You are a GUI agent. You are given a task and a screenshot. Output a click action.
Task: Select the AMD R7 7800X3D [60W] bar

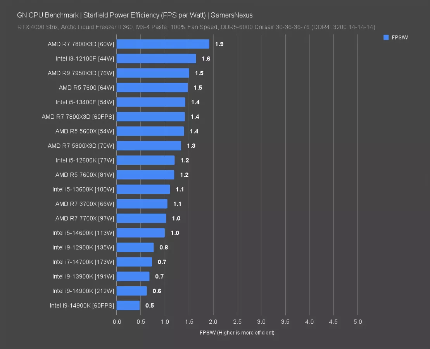pos(163,44)
